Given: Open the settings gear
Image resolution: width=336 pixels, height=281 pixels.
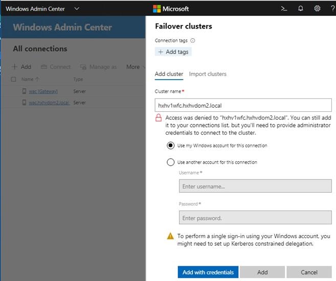Looking at the screenshot, I should point(317,9).
